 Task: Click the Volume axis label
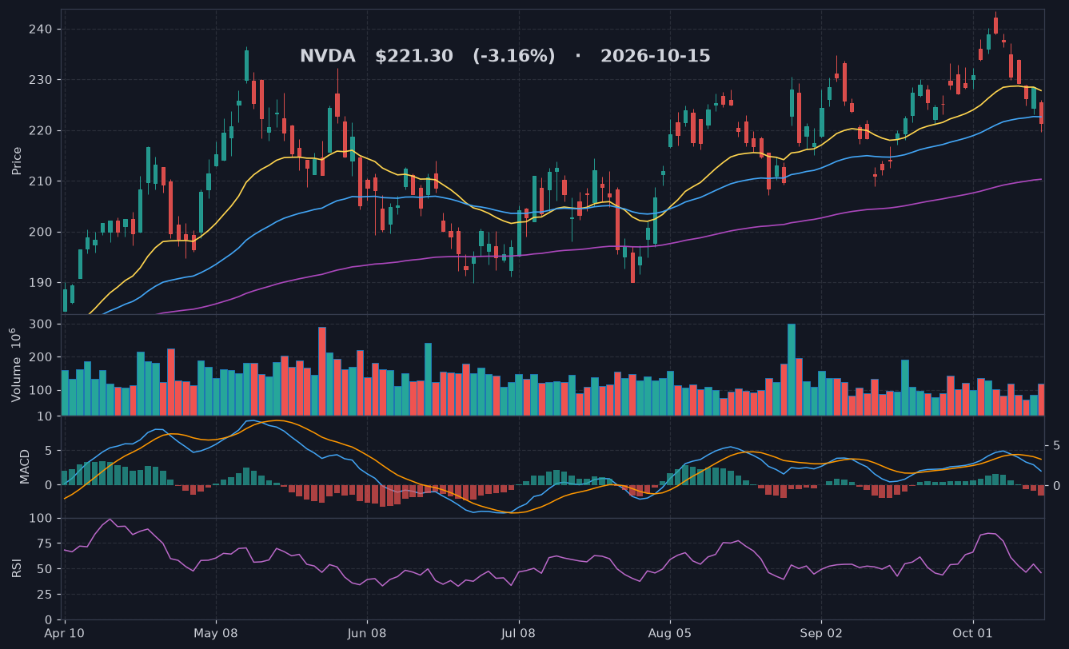click(x=15, y=364)
